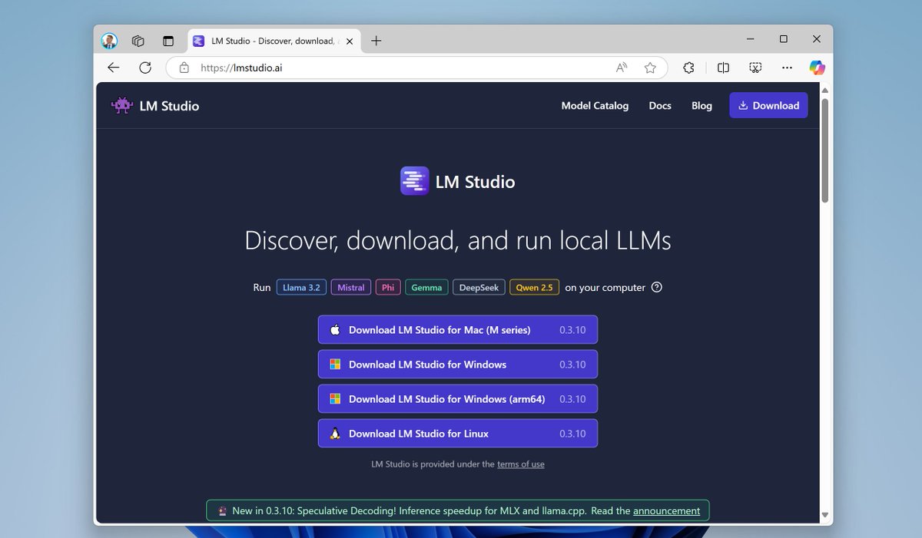Toggle the split screen icon
The width and height of the screenshot is (922, 538).
tap(723, 68)
